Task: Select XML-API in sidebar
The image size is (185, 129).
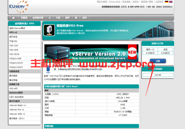Action: click(x=13, y=89)
